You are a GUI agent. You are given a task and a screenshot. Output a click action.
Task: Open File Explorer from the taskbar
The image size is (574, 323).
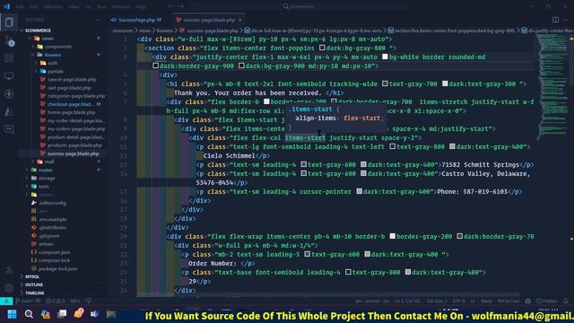111,314
